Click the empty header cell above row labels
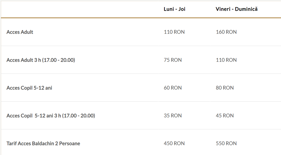This screenshot has height=155, width=281. point(80,9)
